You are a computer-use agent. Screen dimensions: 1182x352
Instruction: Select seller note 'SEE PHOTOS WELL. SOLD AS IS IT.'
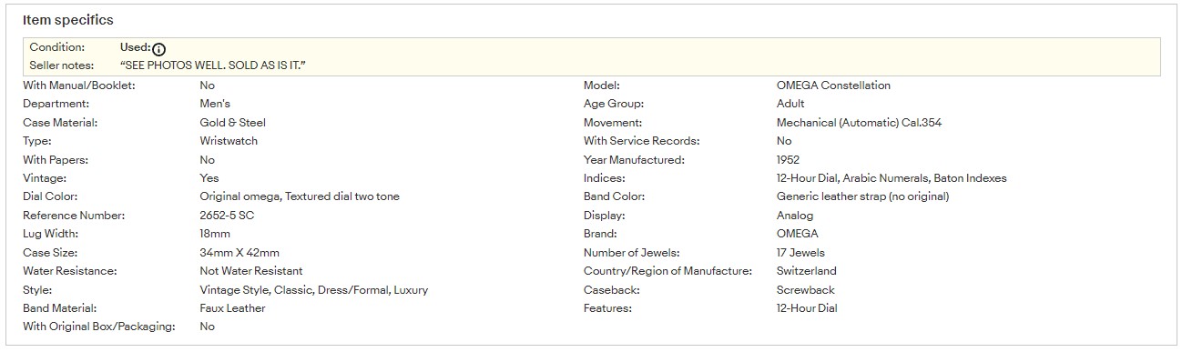[x=212, y=65]
